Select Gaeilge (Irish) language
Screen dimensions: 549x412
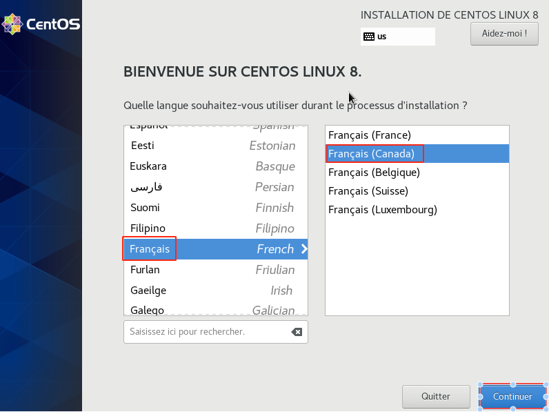[148, 291]
